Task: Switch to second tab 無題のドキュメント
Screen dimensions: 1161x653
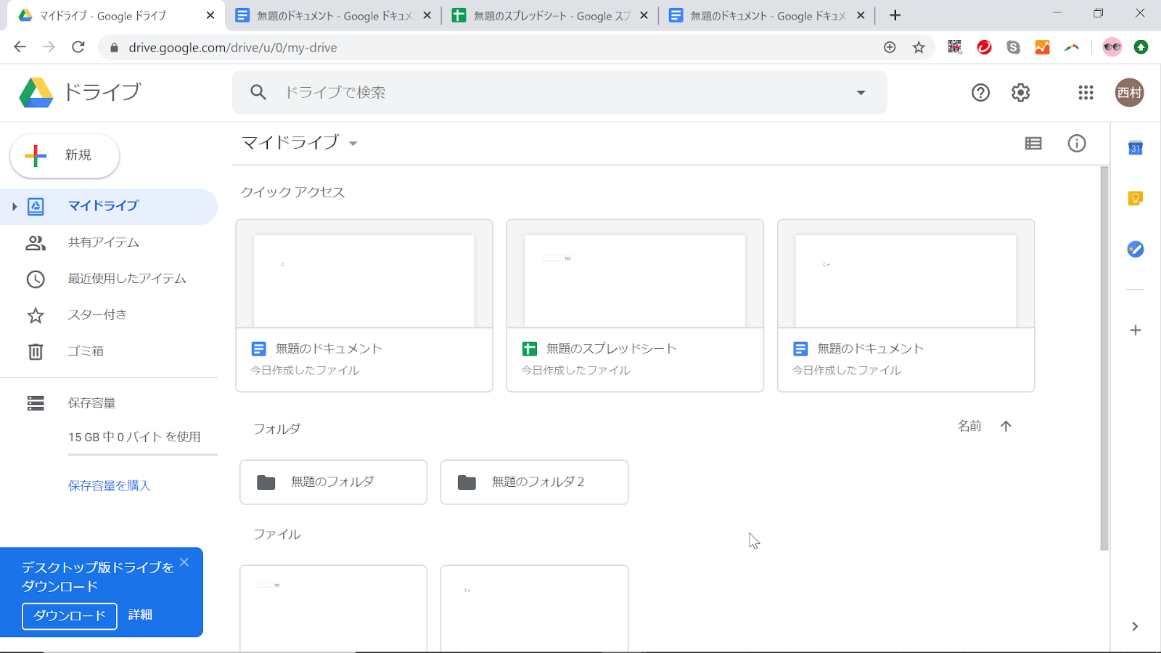Action: (334, 15)
